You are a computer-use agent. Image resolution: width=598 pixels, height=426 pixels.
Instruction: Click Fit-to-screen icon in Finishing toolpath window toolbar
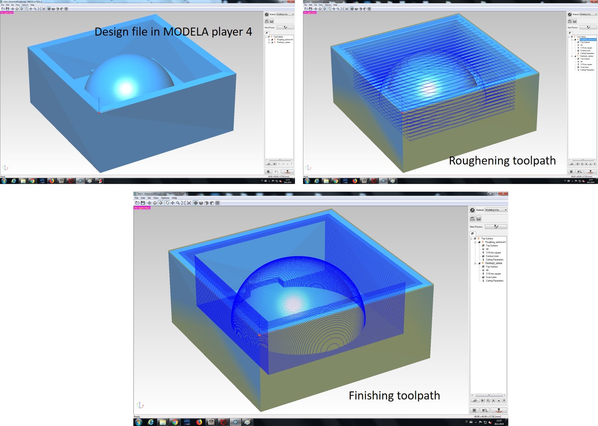click(183, 203)
